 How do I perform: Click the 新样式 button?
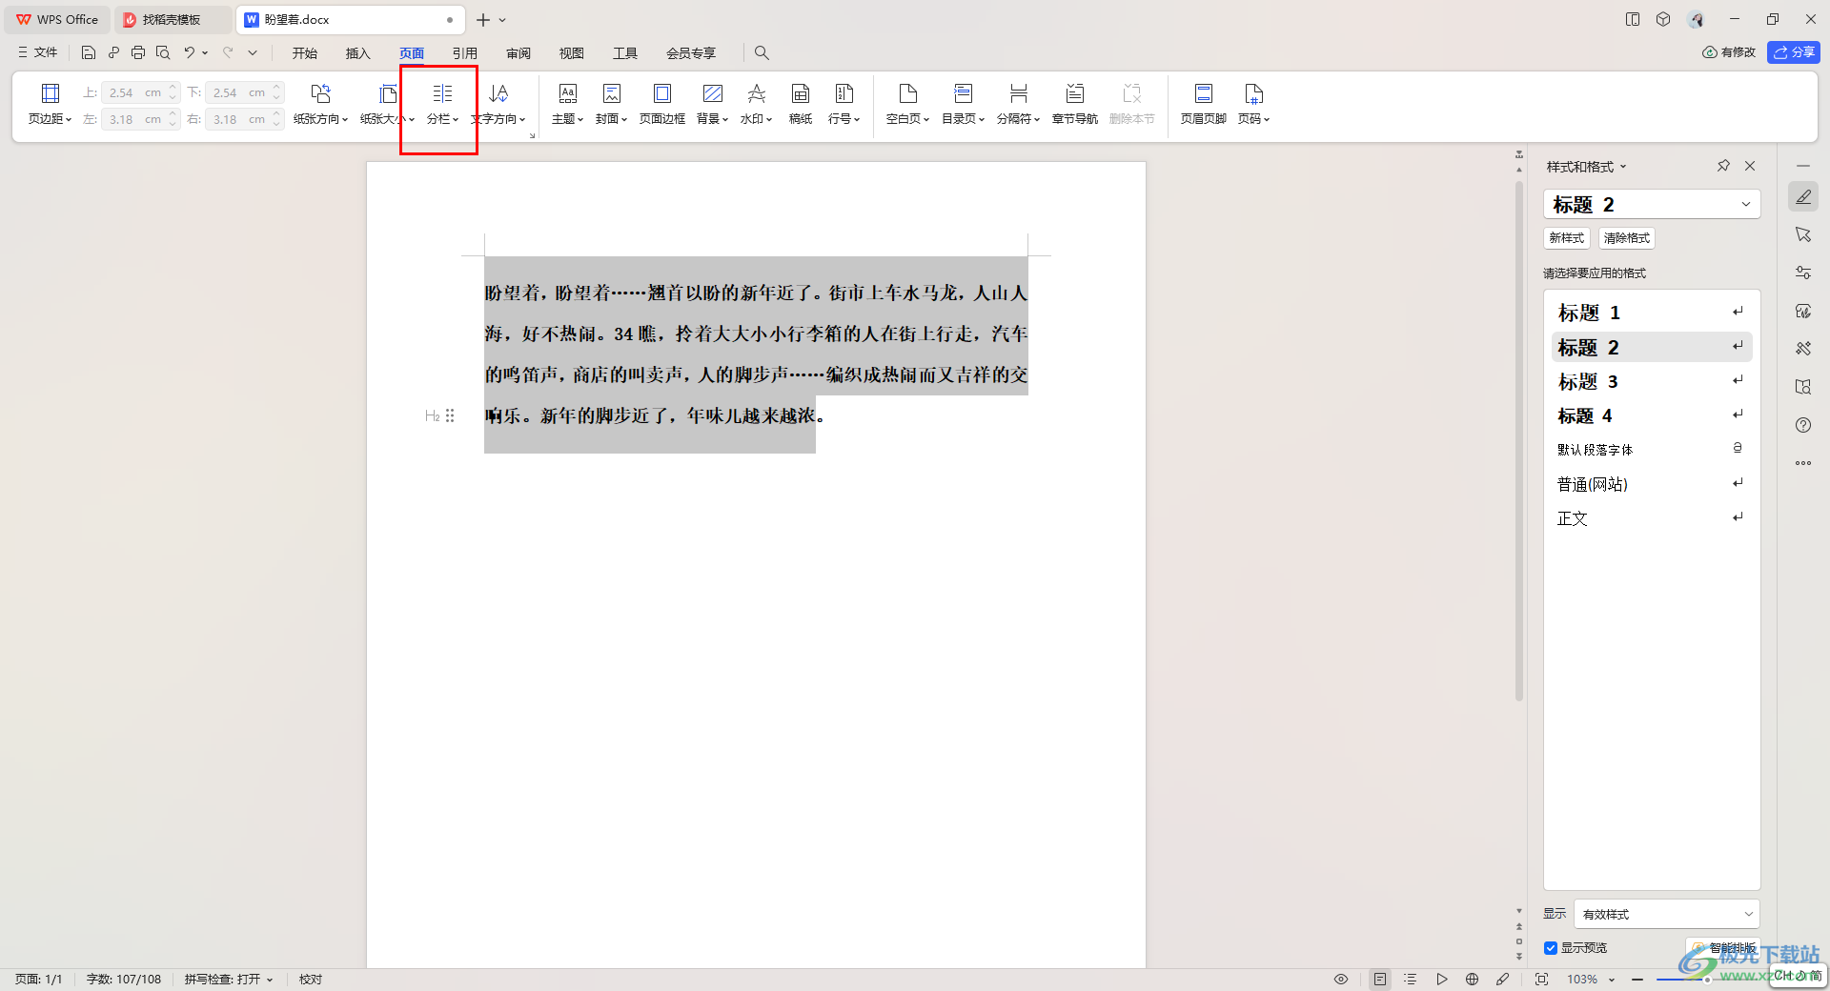1567,238
